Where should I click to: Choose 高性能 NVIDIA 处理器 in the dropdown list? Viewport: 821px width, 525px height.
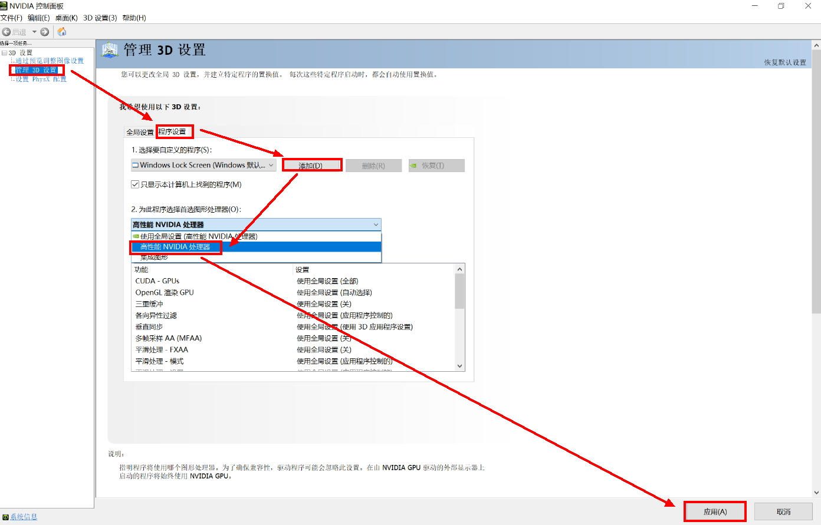click(256, 247)
